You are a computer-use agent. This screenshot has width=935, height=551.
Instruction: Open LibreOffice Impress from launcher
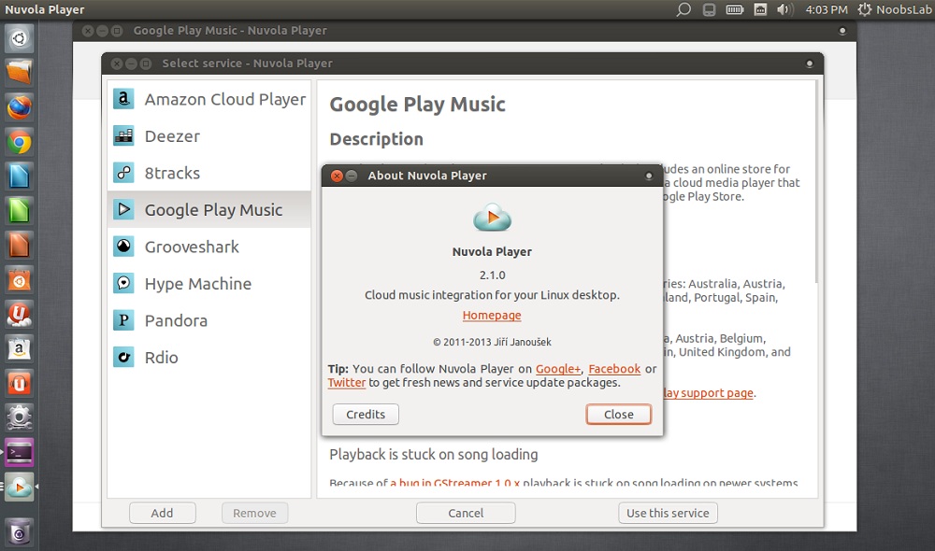pyautogui.click(x=19, y=246)
